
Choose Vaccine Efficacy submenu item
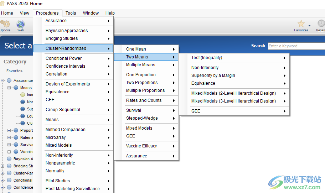[146, 146]
